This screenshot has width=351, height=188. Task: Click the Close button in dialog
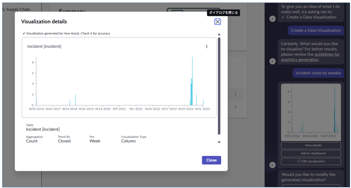pos(211,160)
